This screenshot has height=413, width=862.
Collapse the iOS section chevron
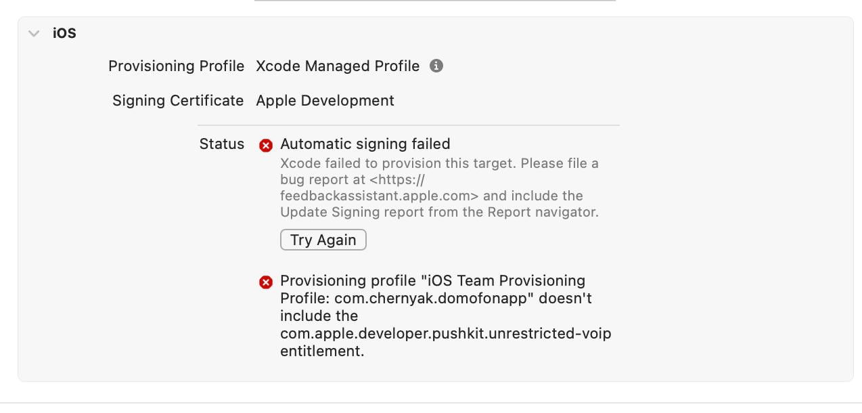34,33
